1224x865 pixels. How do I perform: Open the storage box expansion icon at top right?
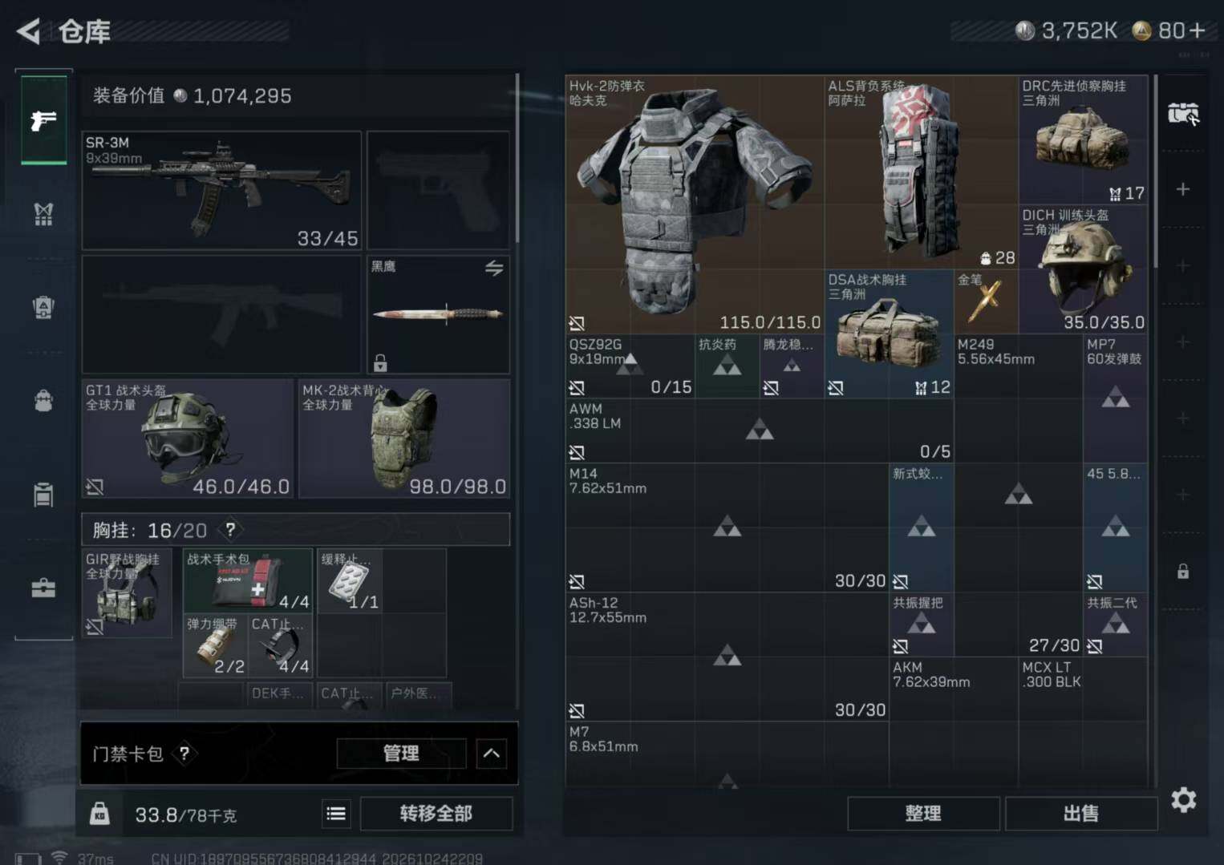(x=1183, y=114)
